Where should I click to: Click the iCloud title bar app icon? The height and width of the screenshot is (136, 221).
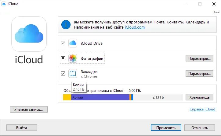(4, 4)
